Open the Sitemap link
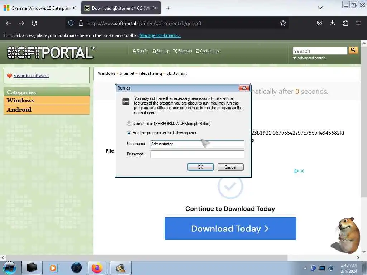Viewport: 367px width, 275px height. point(185,51)
